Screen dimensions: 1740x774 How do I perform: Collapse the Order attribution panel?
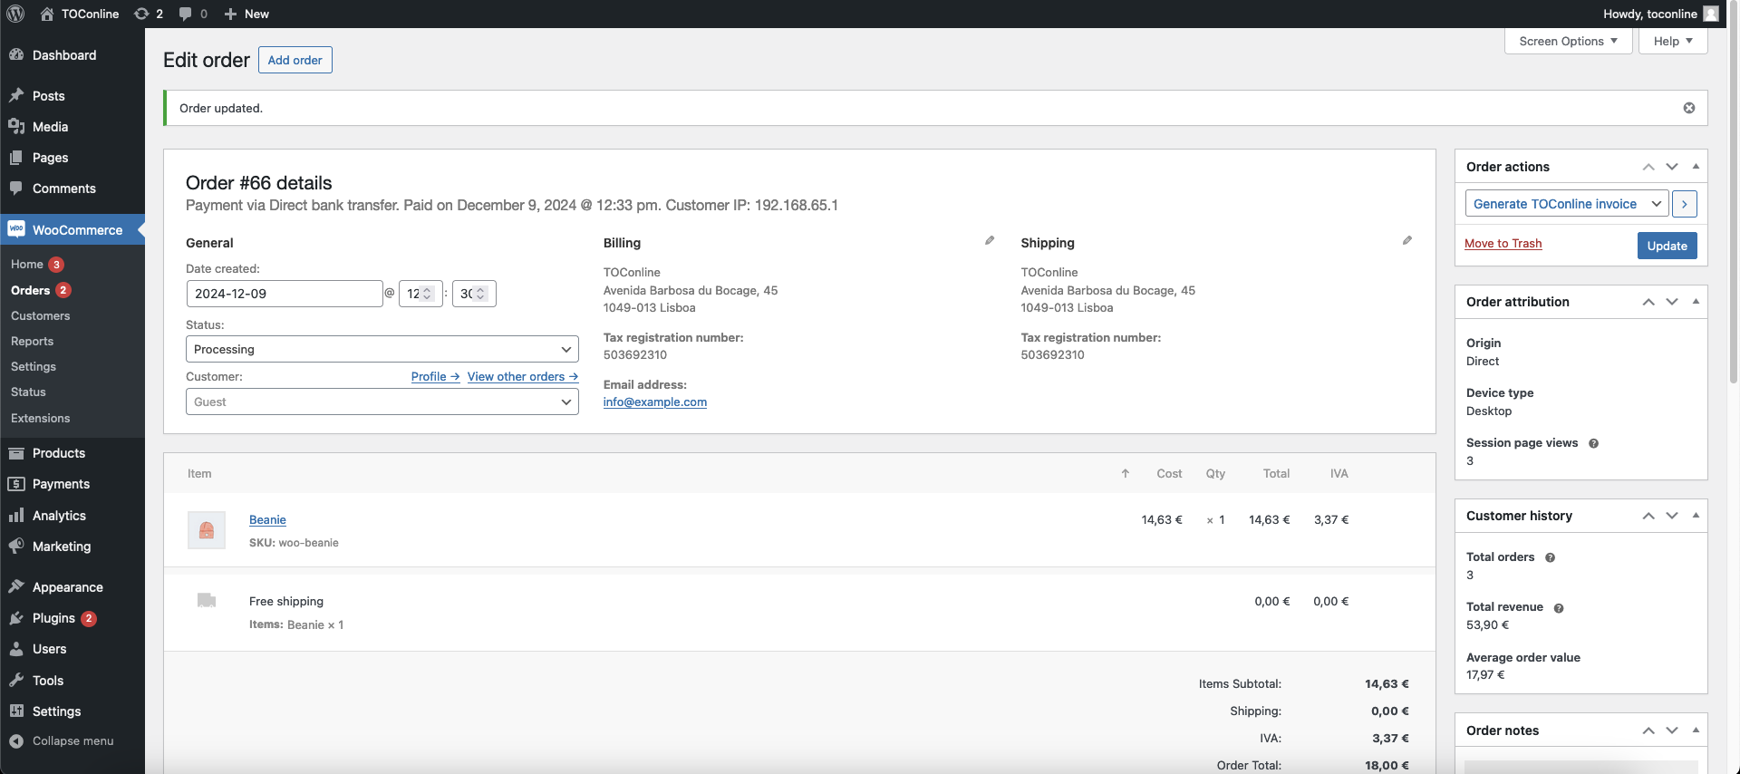pos(1696,302)
